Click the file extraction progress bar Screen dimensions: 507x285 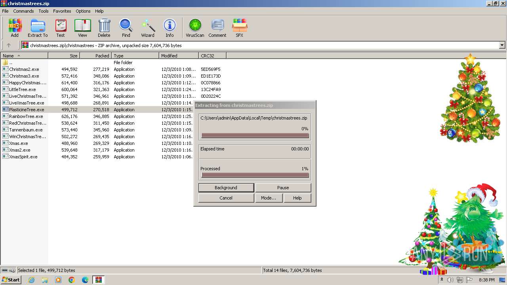tap(255, 135)
